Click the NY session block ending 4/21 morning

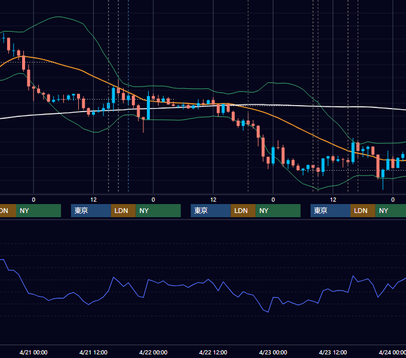point(38,211)
